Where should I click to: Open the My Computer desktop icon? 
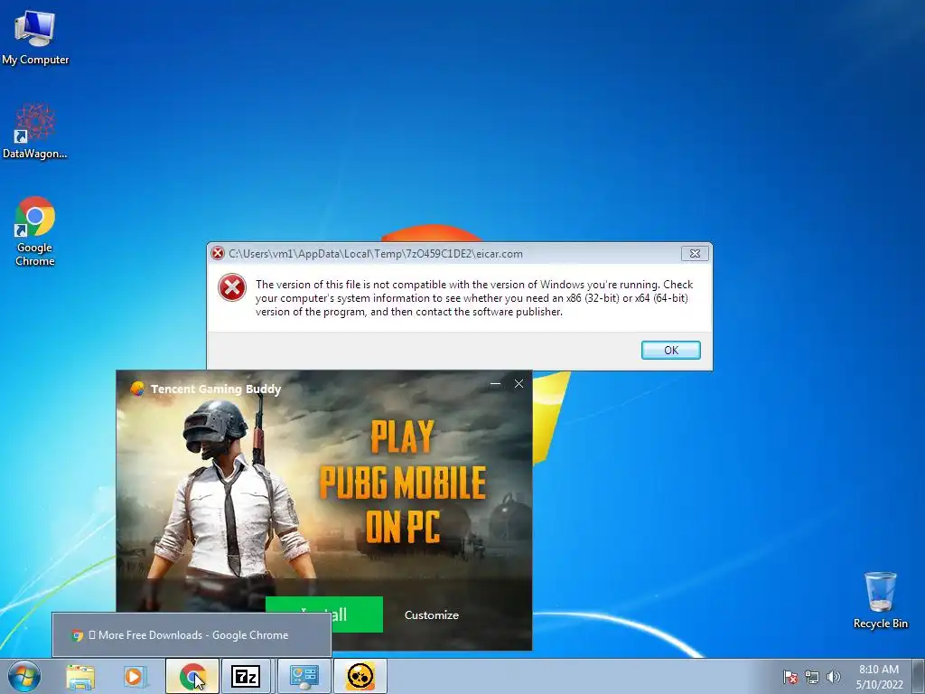[x=35, y=36]
